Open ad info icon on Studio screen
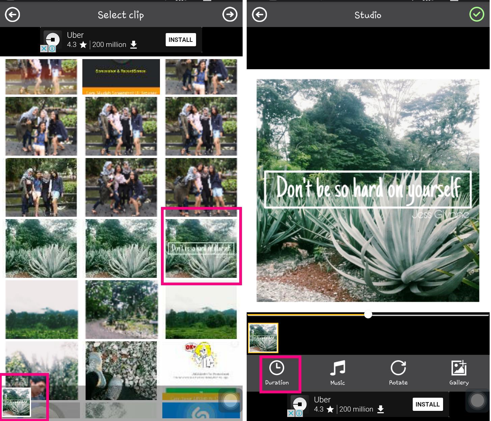491x421 pixels. [x=299, y=413]
